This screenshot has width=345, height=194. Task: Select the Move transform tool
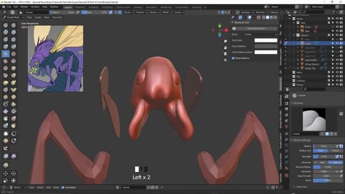point(6,174)
